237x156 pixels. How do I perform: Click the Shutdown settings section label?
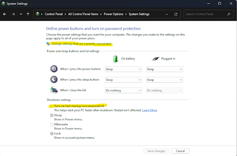pyautogui.click(x=59, y=100)
